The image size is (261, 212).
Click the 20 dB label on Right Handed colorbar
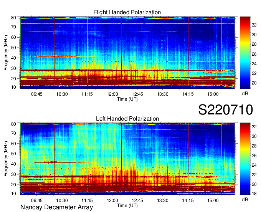pyautogui.click(x=254, y=83)
